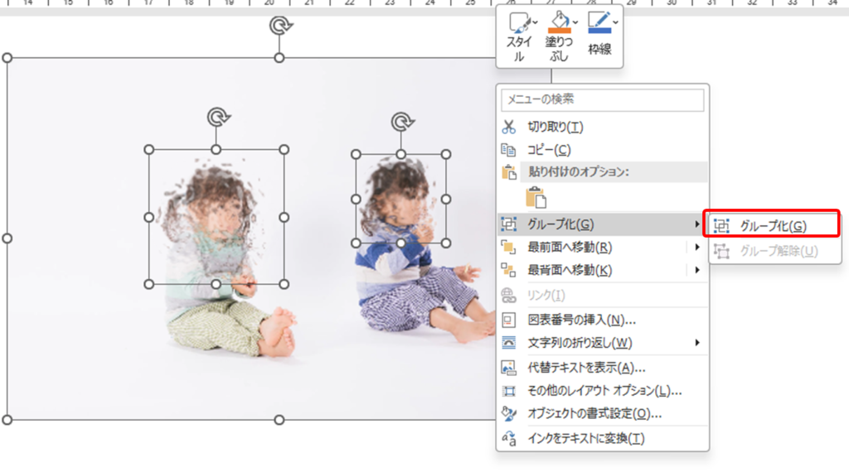
Task: Click the large photo's bottom-middle sizing handle
Action: 279,420
